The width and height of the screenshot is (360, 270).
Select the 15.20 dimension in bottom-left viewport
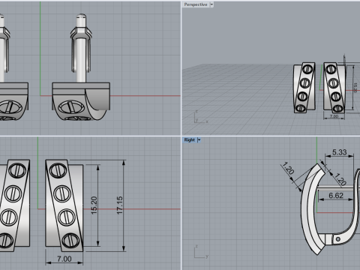[x=94, y=205]
